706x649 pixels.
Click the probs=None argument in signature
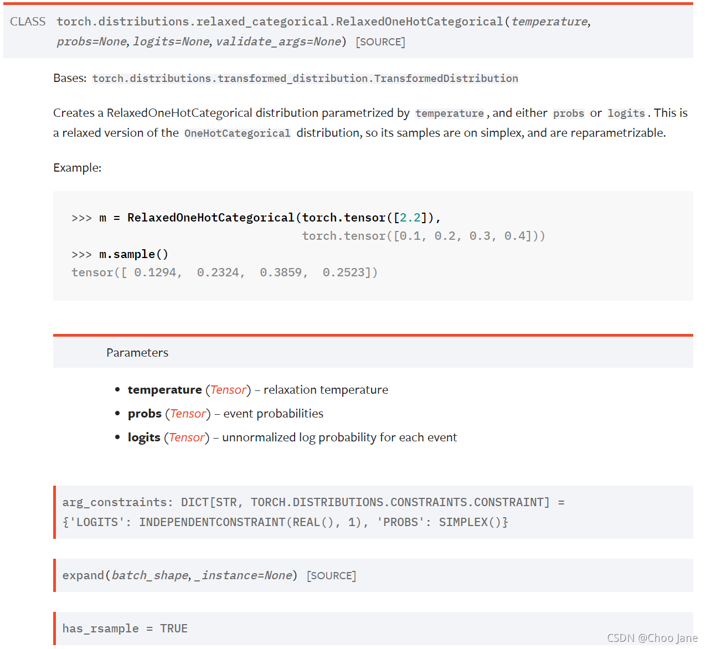(x=90, y=42)
